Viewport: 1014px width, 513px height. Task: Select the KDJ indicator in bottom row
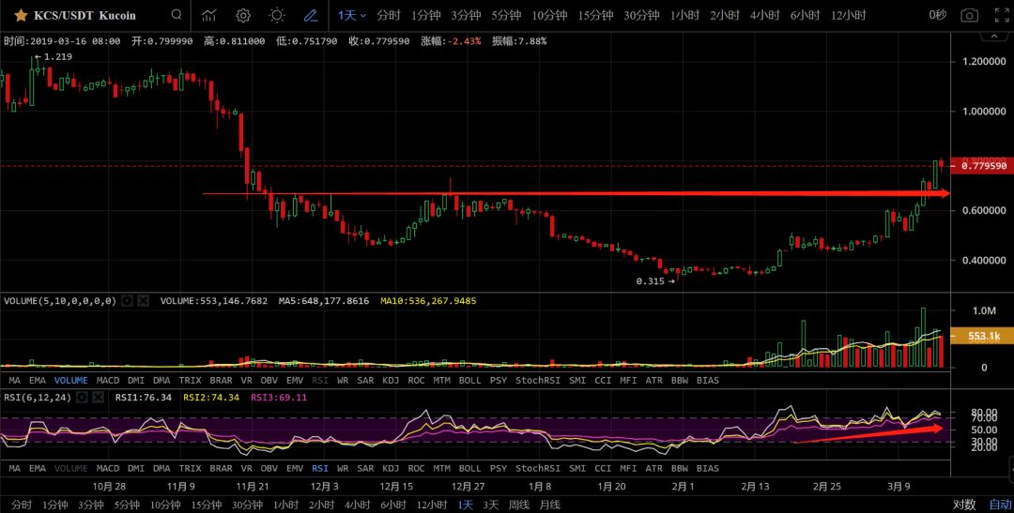[391, 468]
